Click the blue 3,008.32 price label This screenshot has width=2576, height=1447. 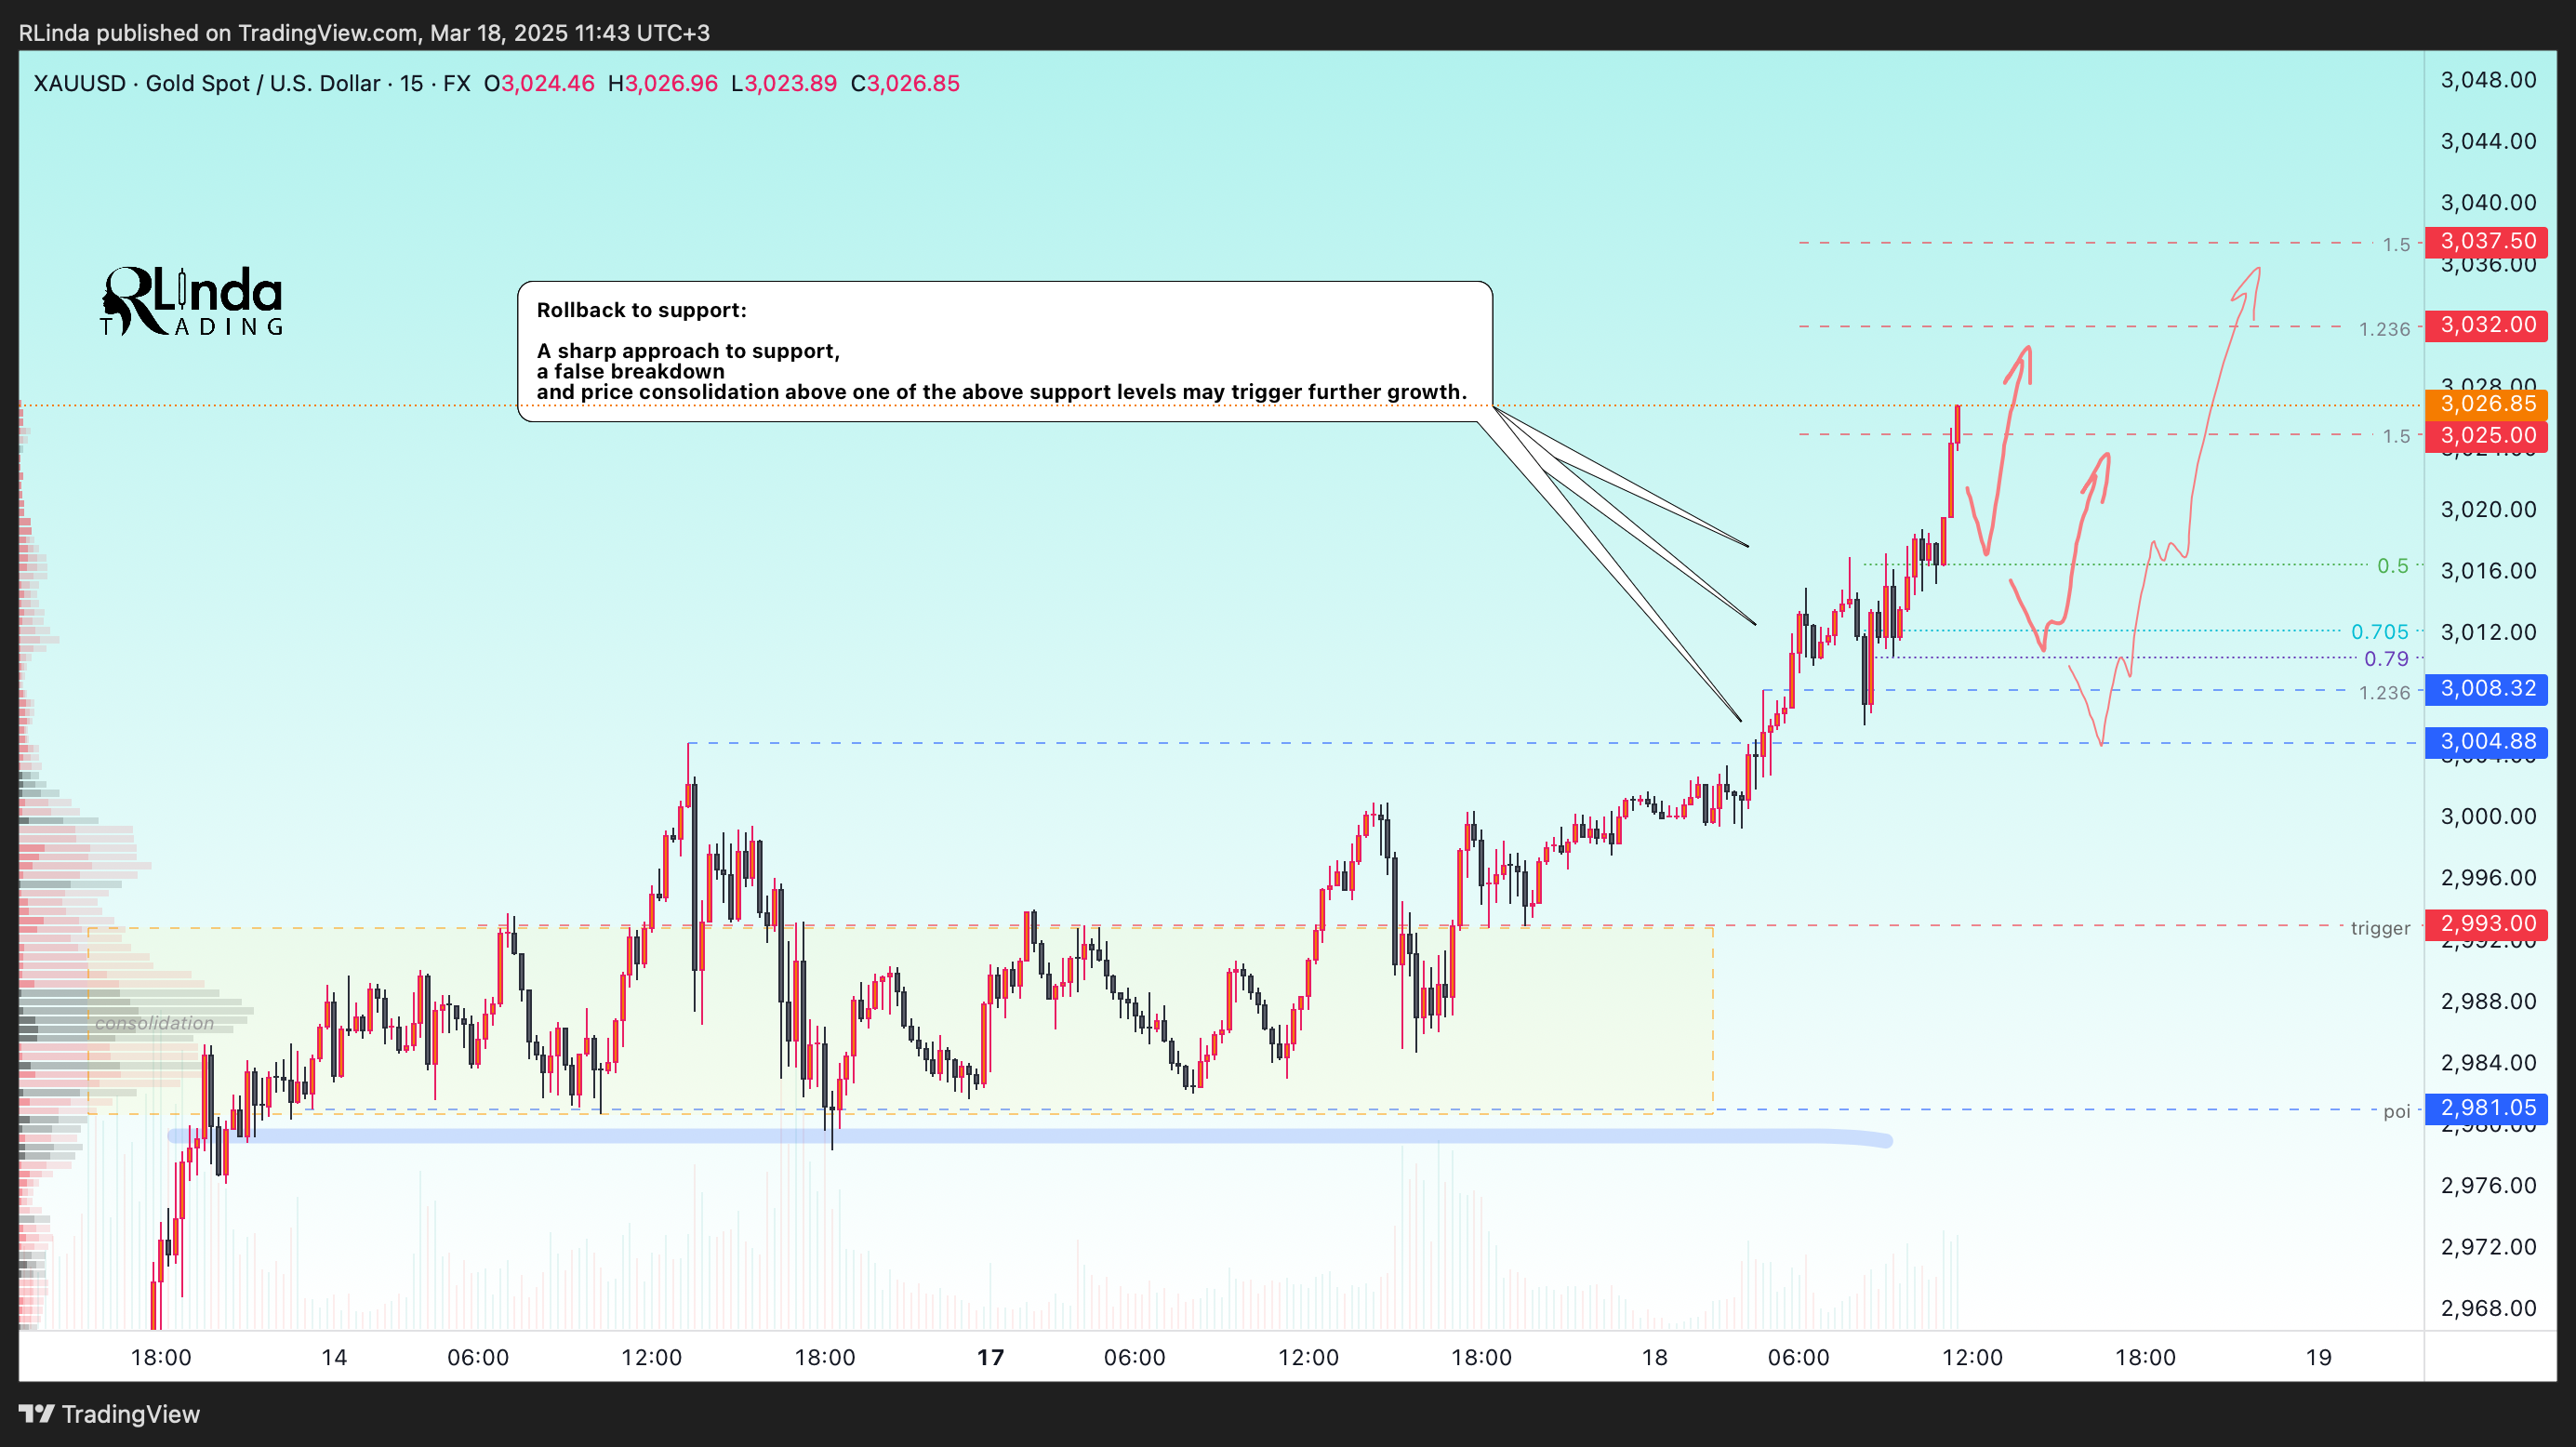tap(2487, 689)
